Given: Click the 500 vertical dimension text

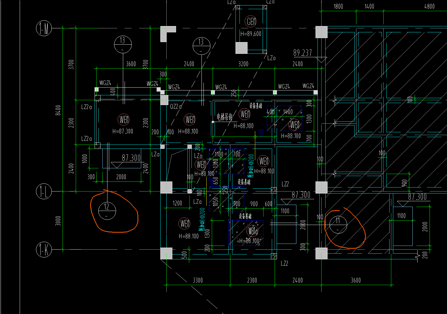Looking at the screenshot, I should click(185, 255).
